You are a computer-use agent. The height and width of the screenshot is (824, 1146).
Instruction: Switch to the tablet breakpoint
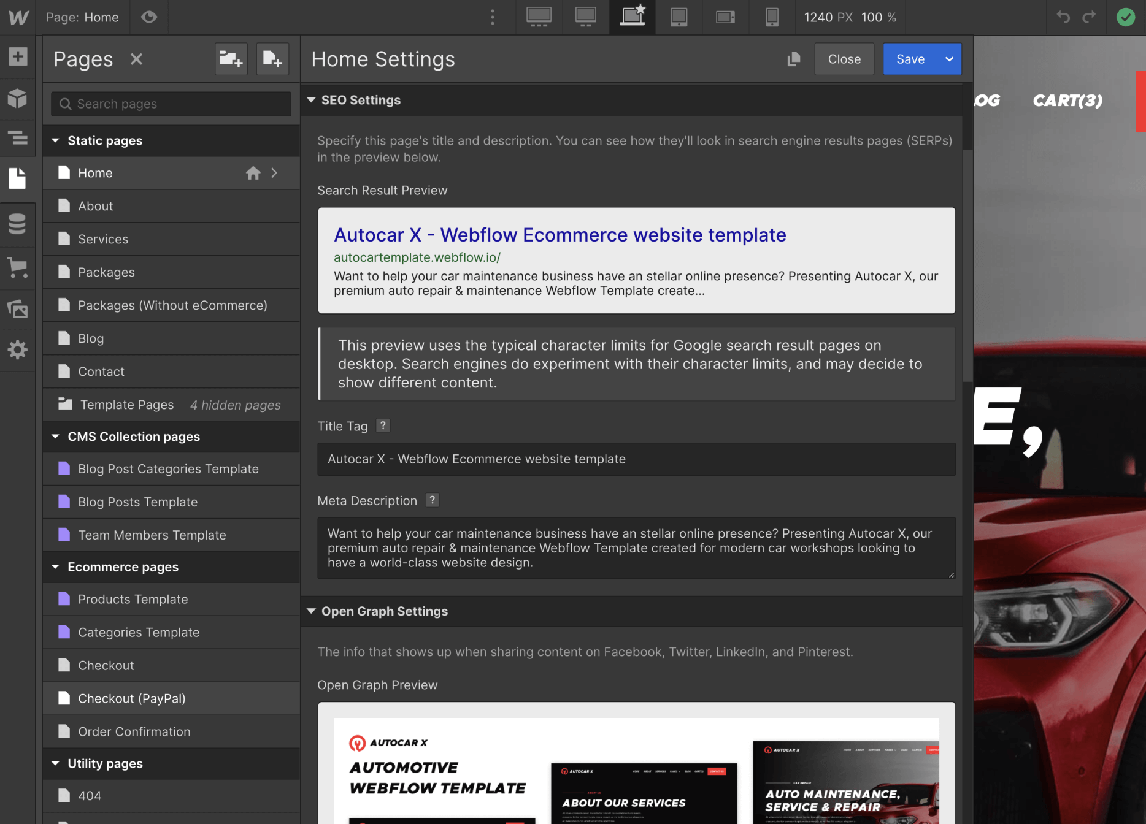click(679, 17)
